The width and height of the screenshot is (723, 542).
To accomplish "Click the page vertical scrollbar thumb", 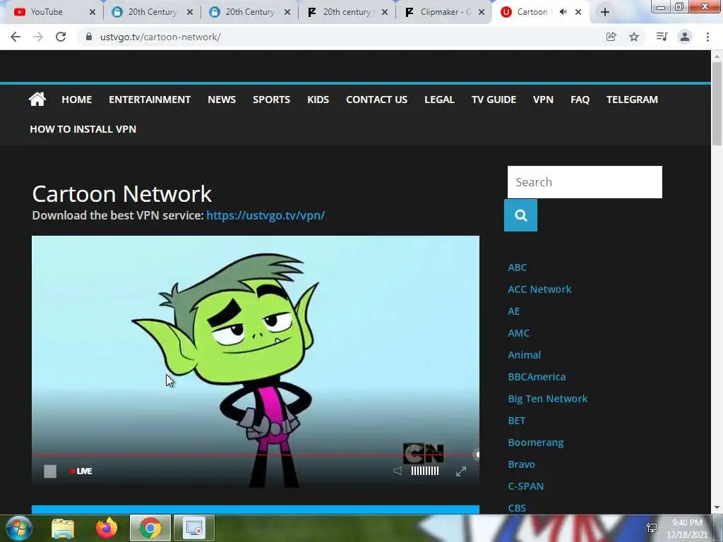I will click(x=717, y=103).
